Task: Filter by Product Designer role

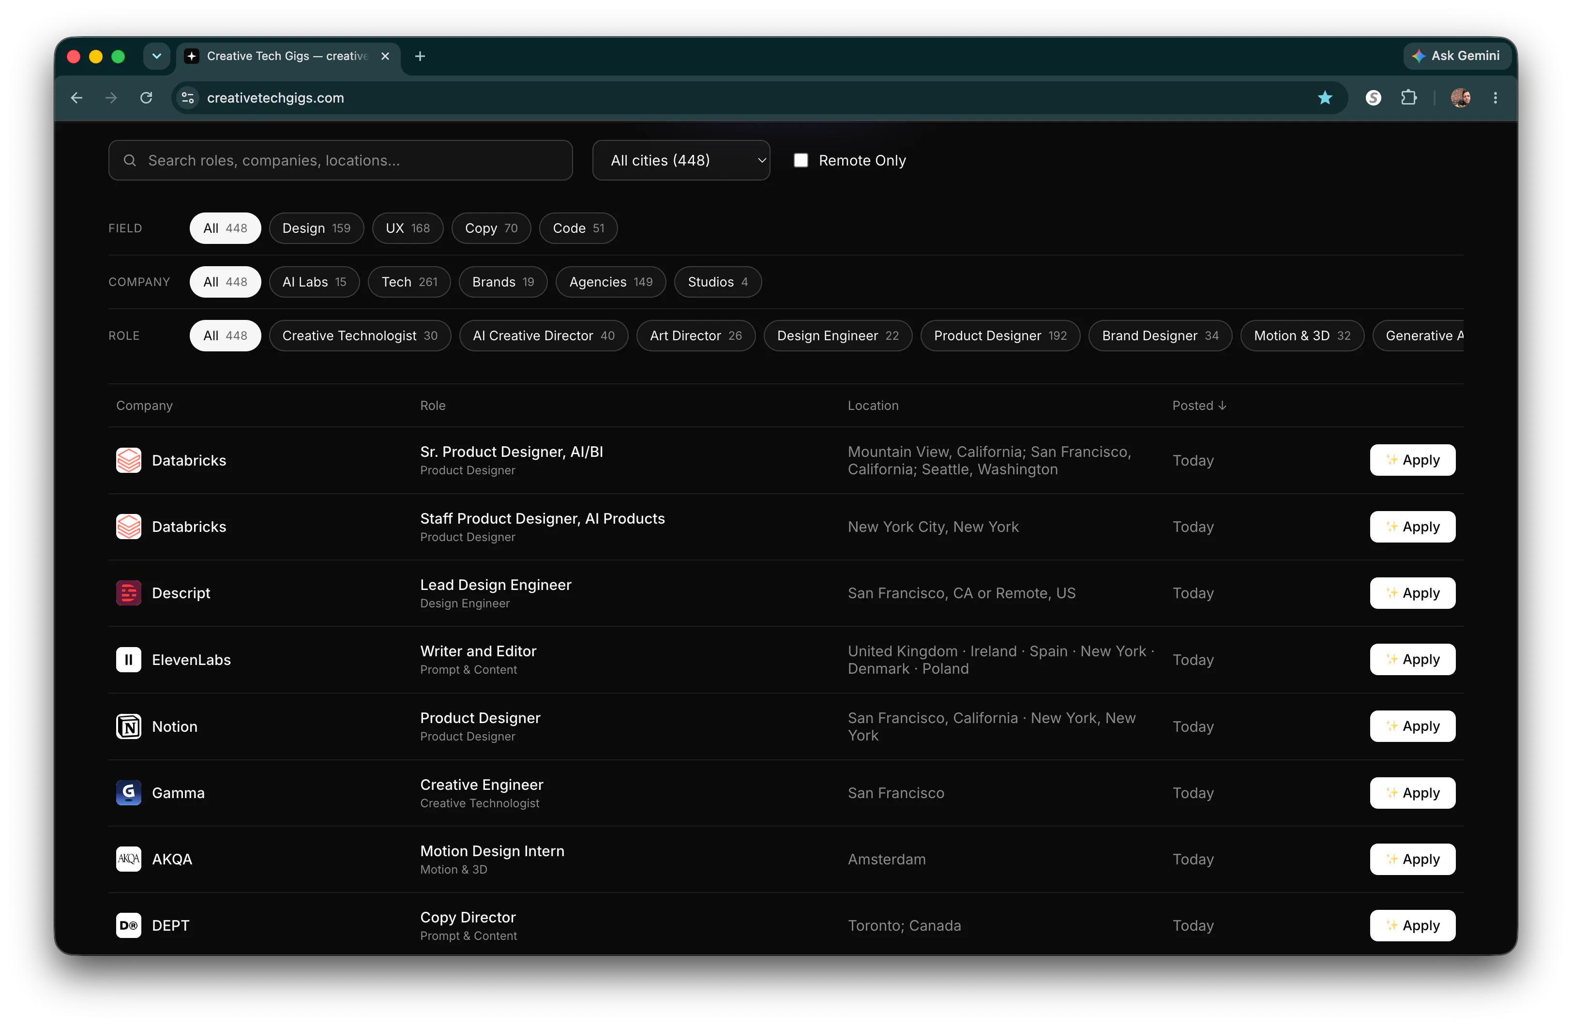Action: 1001,335
